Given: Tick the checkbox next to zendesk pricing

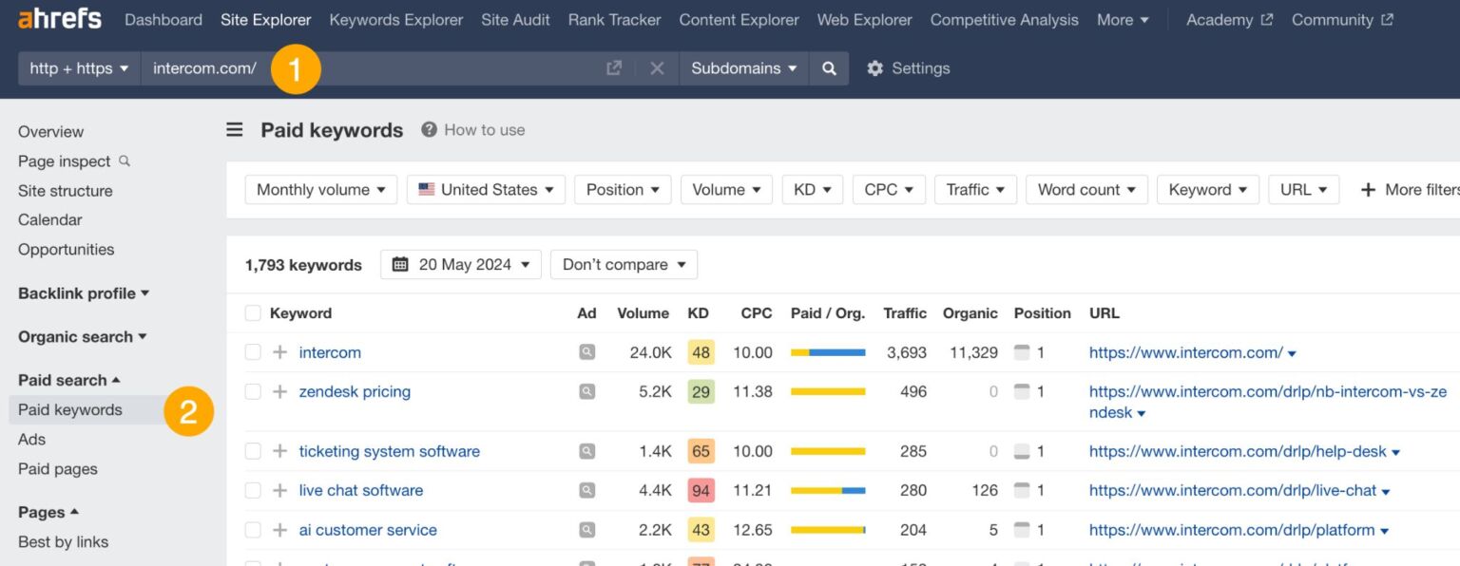Looking at the screenshot, I should pos(252,391).
